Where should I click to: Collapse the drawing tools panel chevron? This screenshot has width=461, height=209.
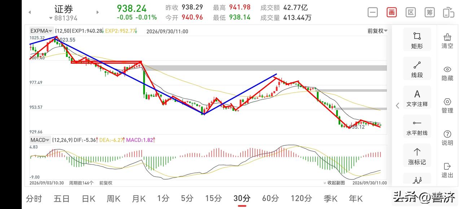397,105
